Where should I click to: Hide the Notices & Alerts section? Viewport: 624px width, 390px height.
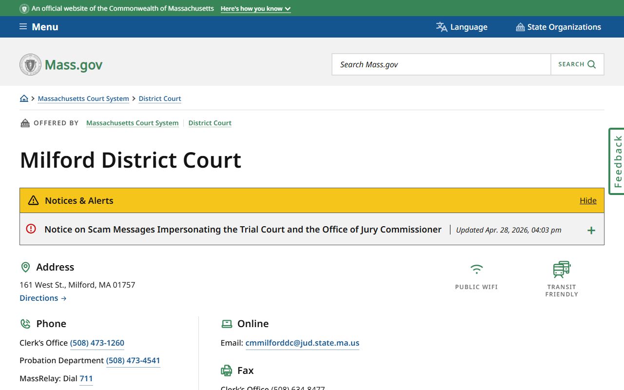click(x=588, y=200)
